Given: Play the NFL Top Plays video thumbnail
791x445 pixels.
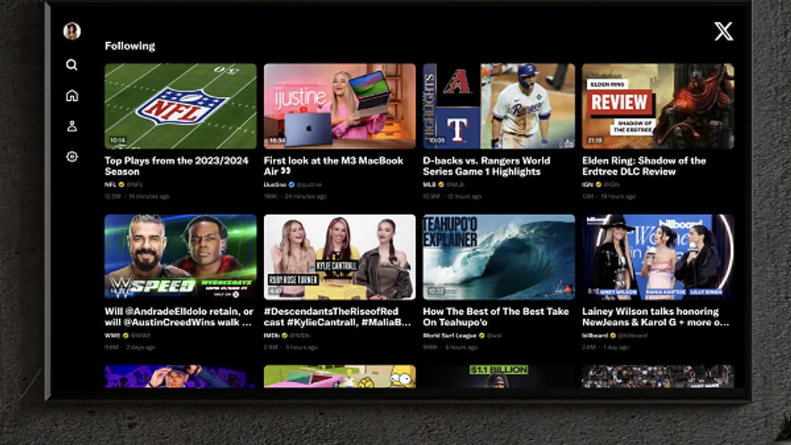Looking at the screenshot, I should coord(181,106).
